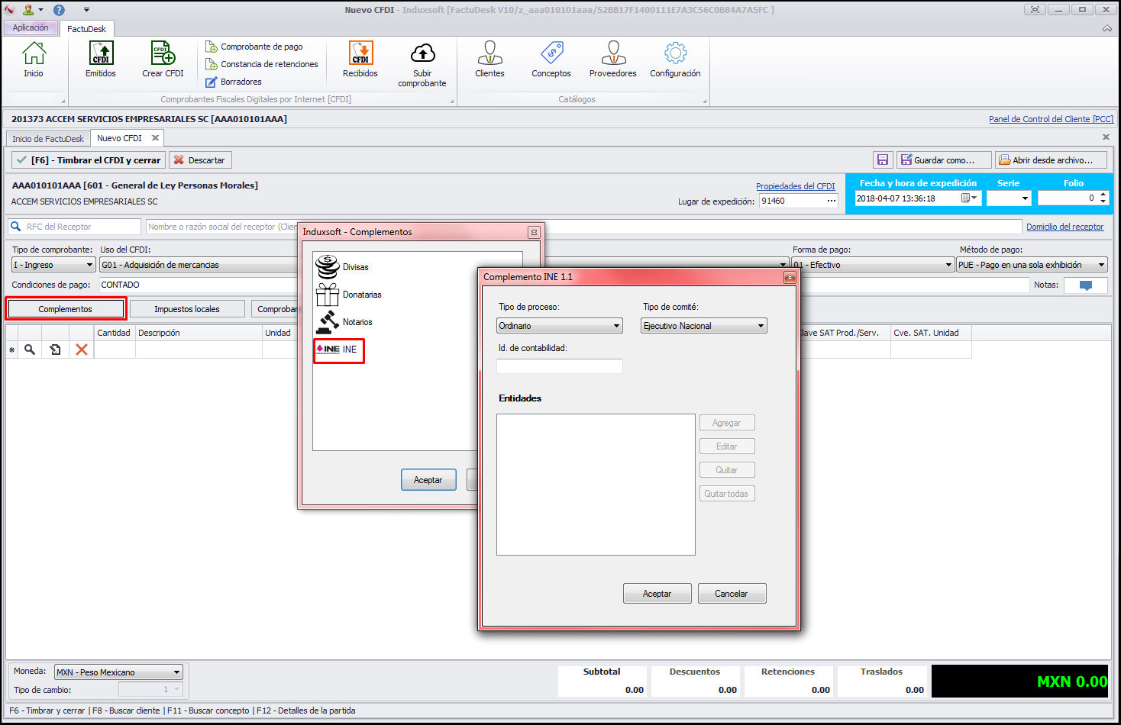Switch to the FactuDesk ribbon tab

point(86,29)
